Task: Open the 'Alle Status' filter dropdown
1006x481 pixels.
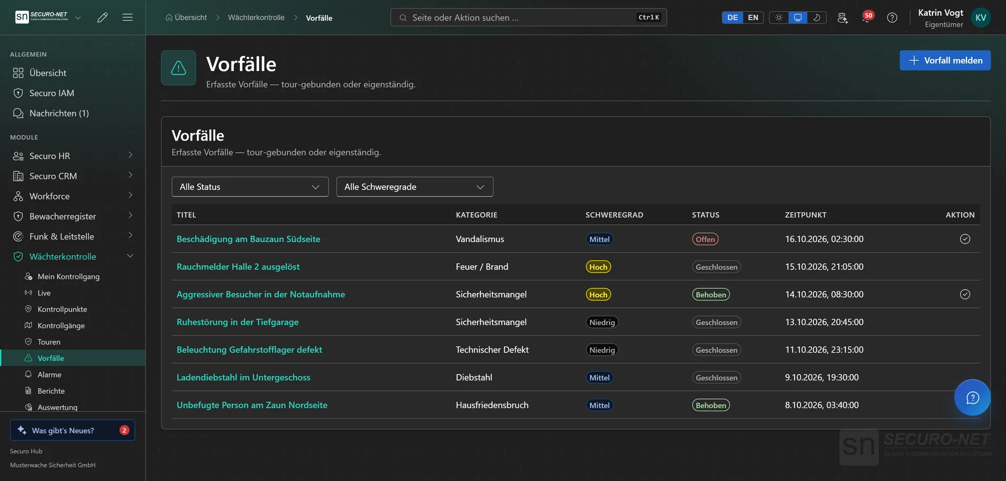Action: click(250, 187)
